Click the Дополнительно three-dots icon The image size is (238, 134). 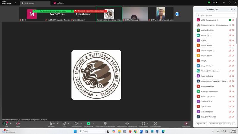155,123
